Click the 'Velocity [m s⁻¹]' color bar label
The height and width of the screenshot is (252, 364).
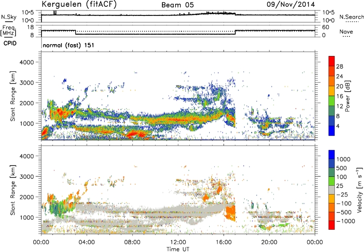359,190
